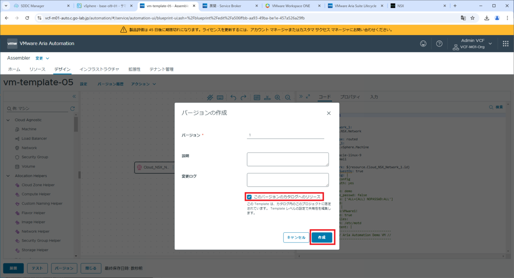Open the Assembler 変更 service dropdown
This screenshot has height=278, width=514.
coord(42,58)
